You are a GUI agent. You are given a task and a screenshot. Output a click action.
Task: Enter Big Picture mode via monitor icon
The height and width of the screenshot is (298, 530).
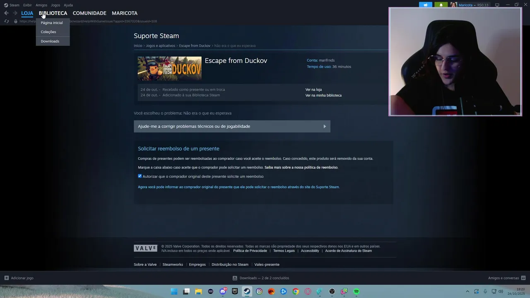[497, 5]
